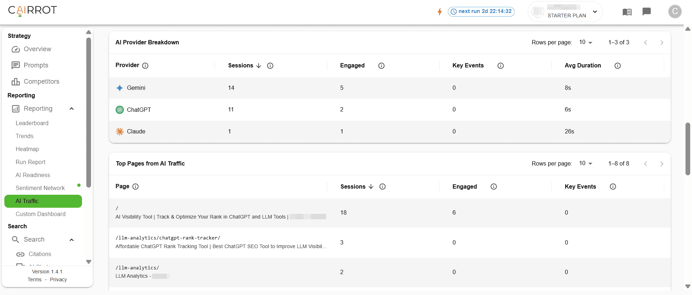This screenshot has width=692, height=295.
Task: Show info for provider Engaged column
Action: (x=381, y=66)
